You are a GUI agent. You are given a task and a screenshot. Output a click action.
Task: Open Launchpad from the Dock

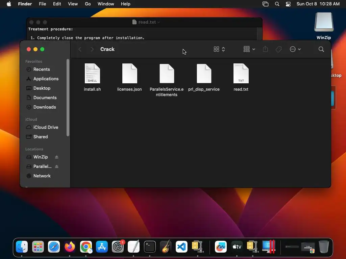pos(38,247)
